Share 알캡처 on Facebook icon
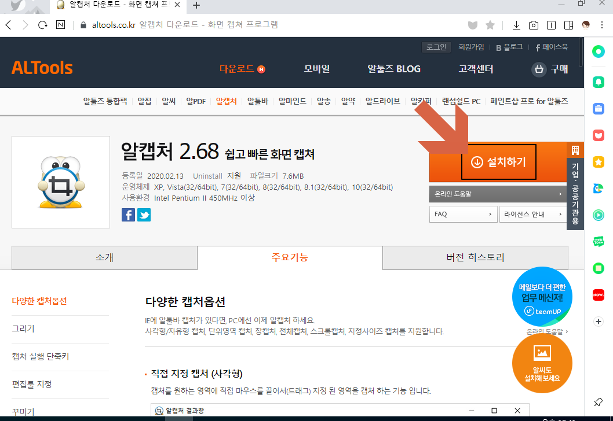The height and width of the screenshot is (421, 613). [128, 215]
